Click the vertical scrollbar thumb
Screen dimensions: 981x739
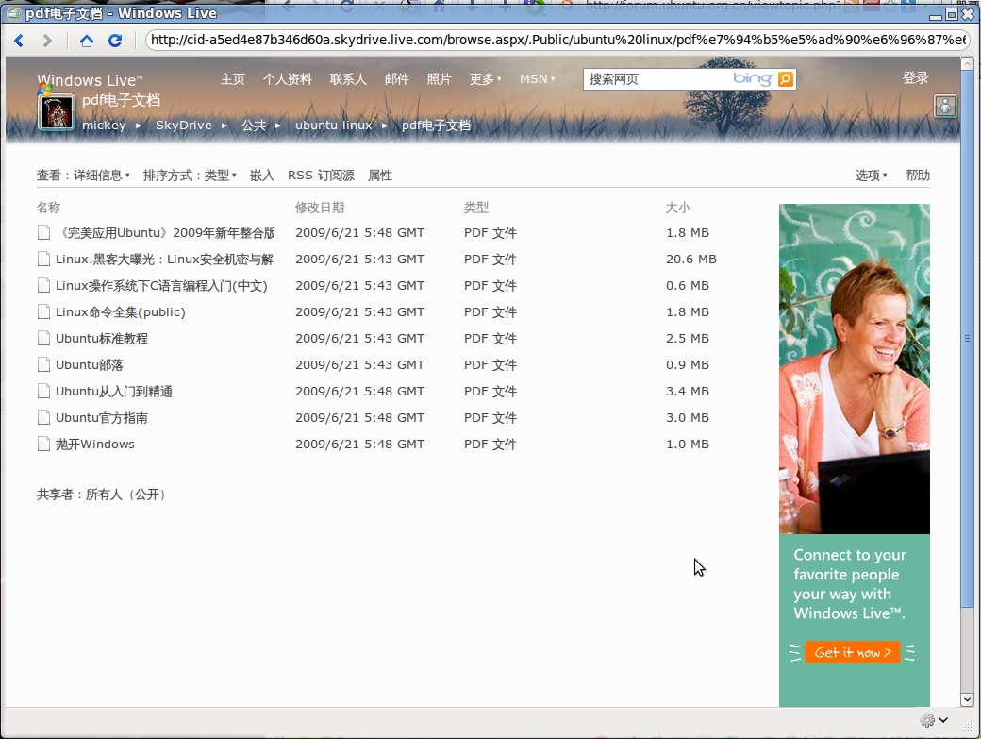pos(967,338)
